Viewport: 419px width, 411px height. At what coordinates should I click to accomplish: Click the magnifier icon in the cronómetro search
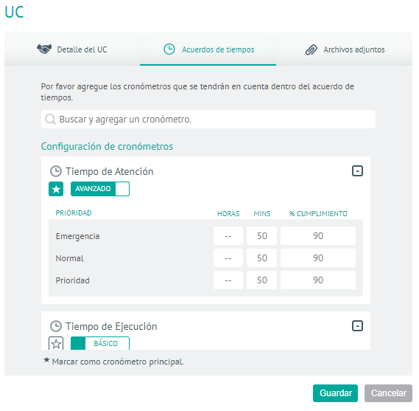click(50, 119)
